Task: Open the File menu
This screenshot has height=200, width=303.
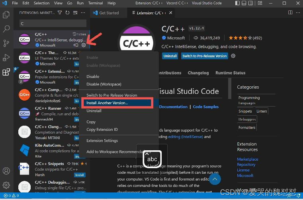Action: coord(15,3)
